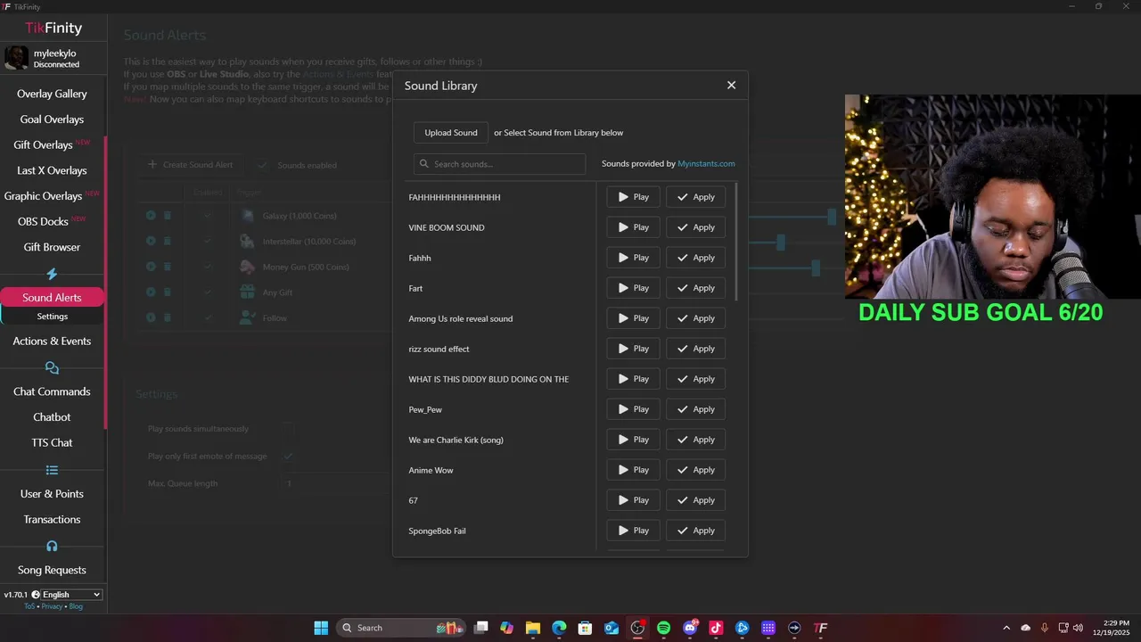1141x642 pixels.
Task: Open the Privacy link
Action: pyautogui.click(x=52, y=606)
